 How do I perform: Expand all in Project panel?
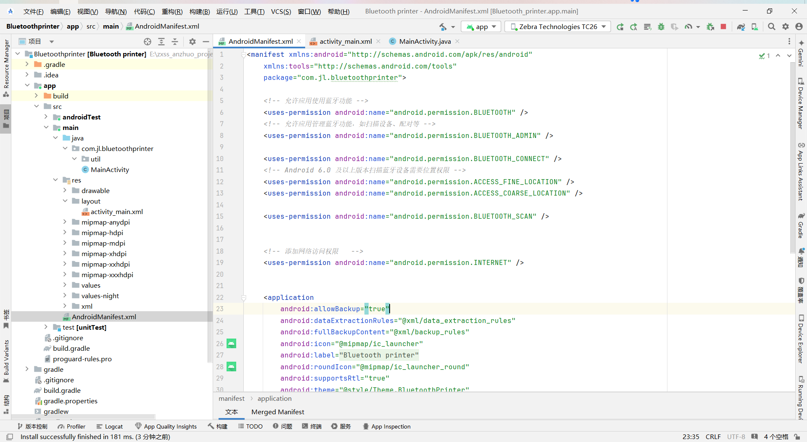point(161,41)
